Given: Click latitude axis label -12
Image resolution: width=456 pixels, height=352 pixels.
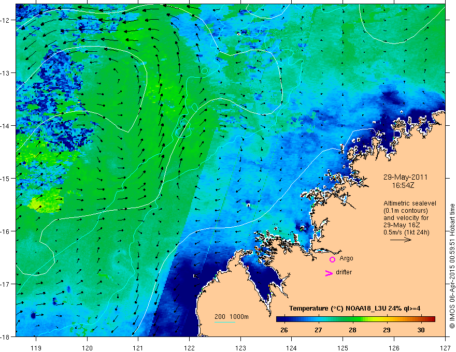Looking at the screenshot, I should click(5, 20).
